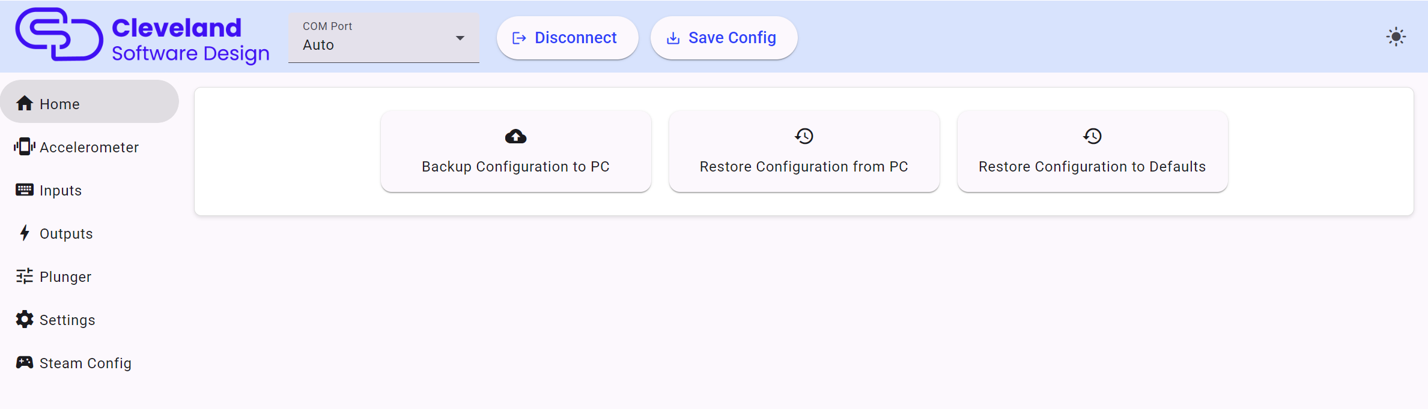
Task: Choose Backup Configuration to PC
Action: click(x=516, y=151)
